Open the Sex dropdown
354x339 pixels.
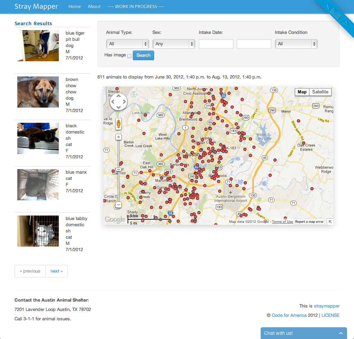[174, 44]
